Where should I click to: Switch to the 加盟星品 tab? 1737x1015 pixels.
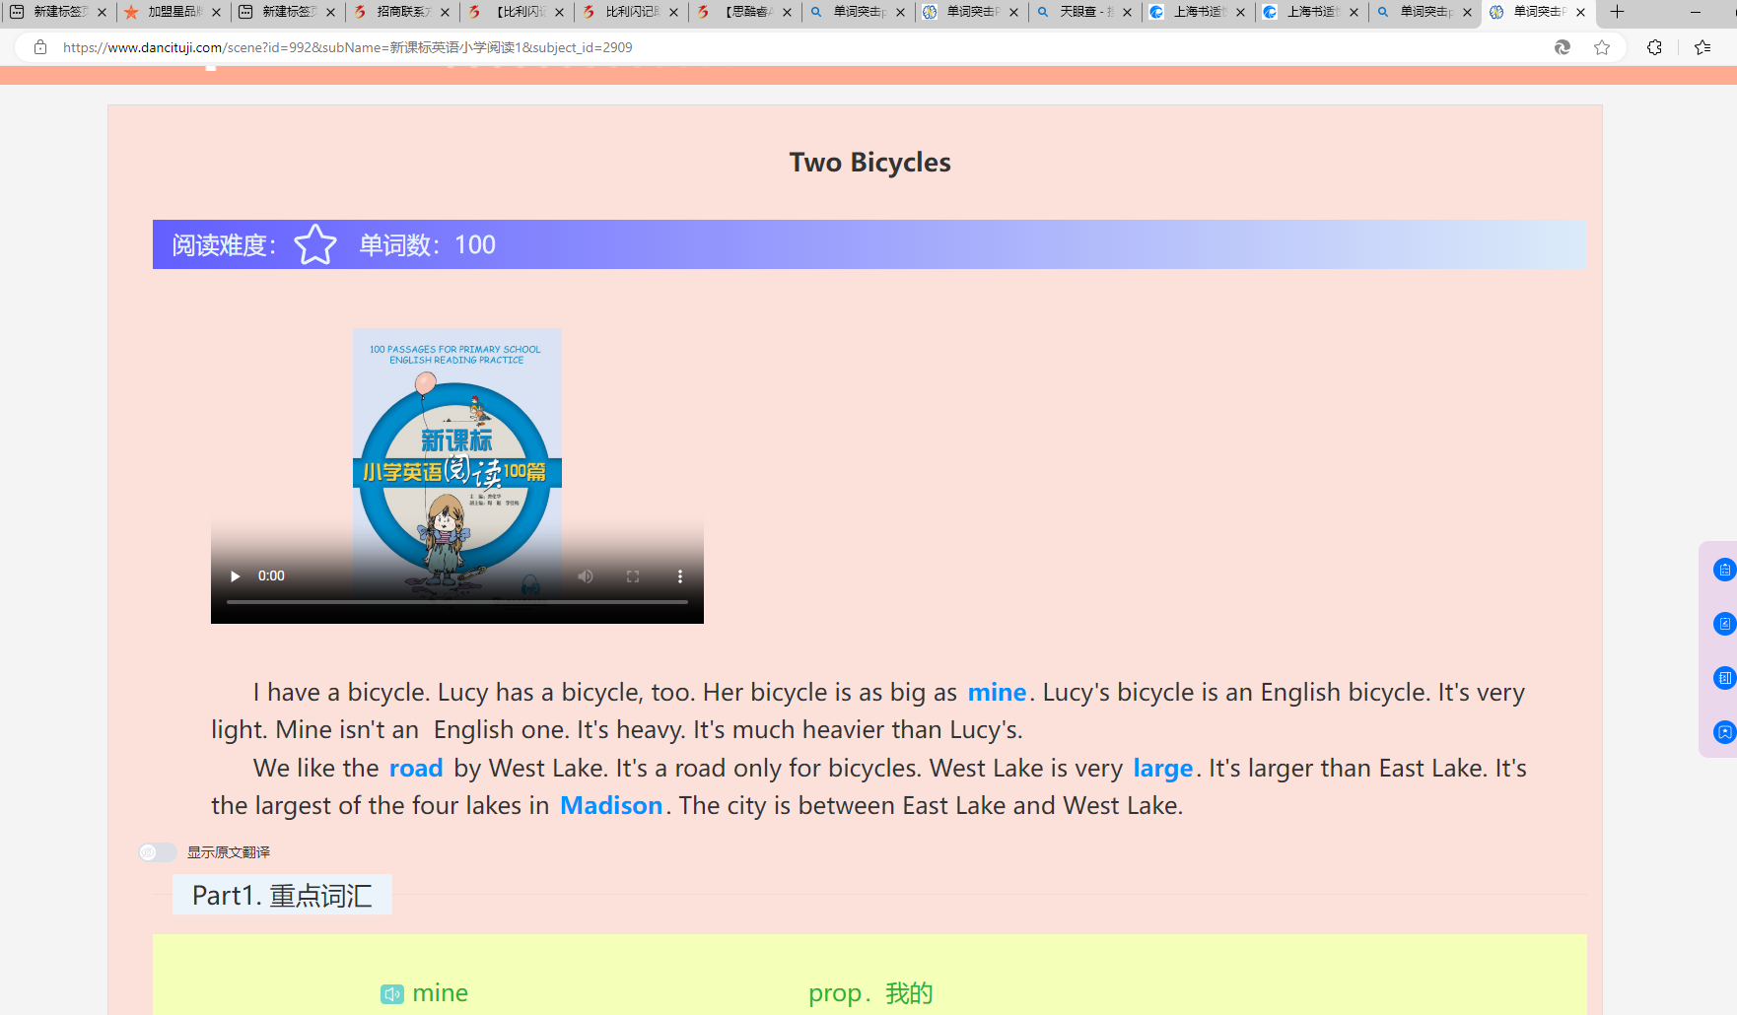pos(174,12)
